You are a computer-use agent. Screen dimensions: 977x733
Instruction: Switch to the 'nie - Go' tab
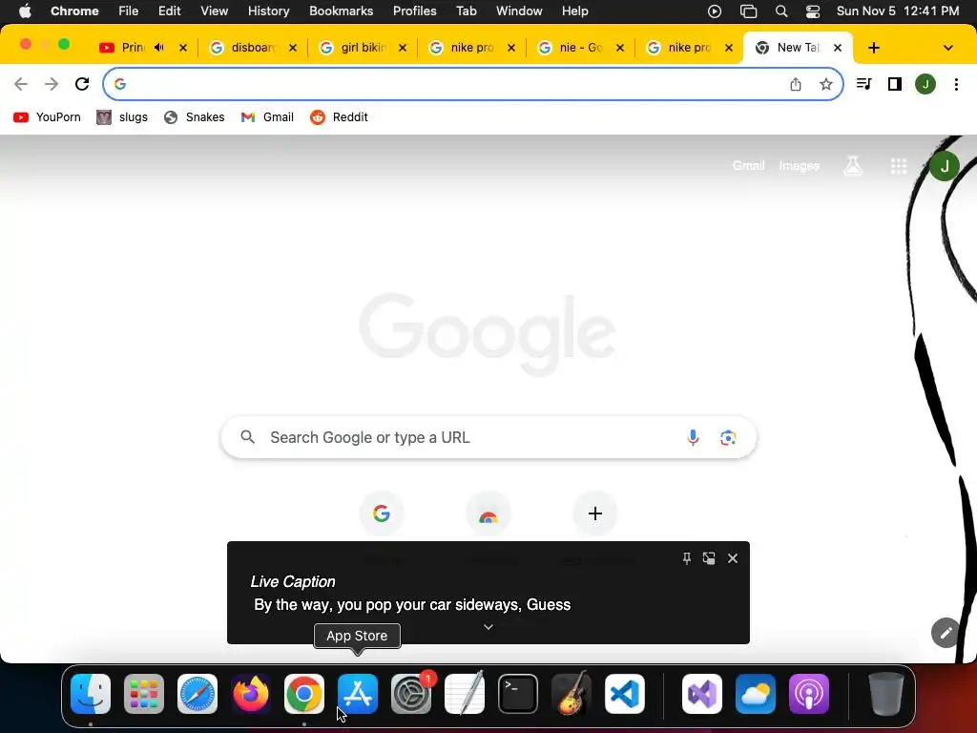(x=581, y=48)
